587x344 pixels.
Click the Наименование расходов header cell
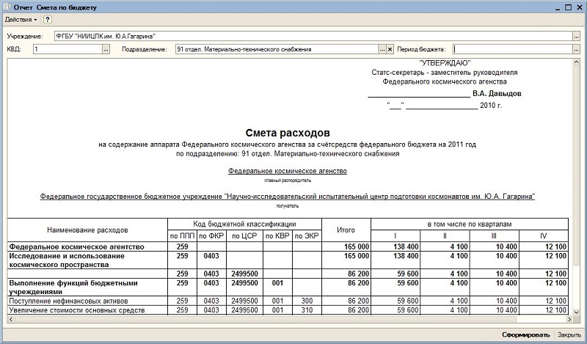tap(87, 230)
